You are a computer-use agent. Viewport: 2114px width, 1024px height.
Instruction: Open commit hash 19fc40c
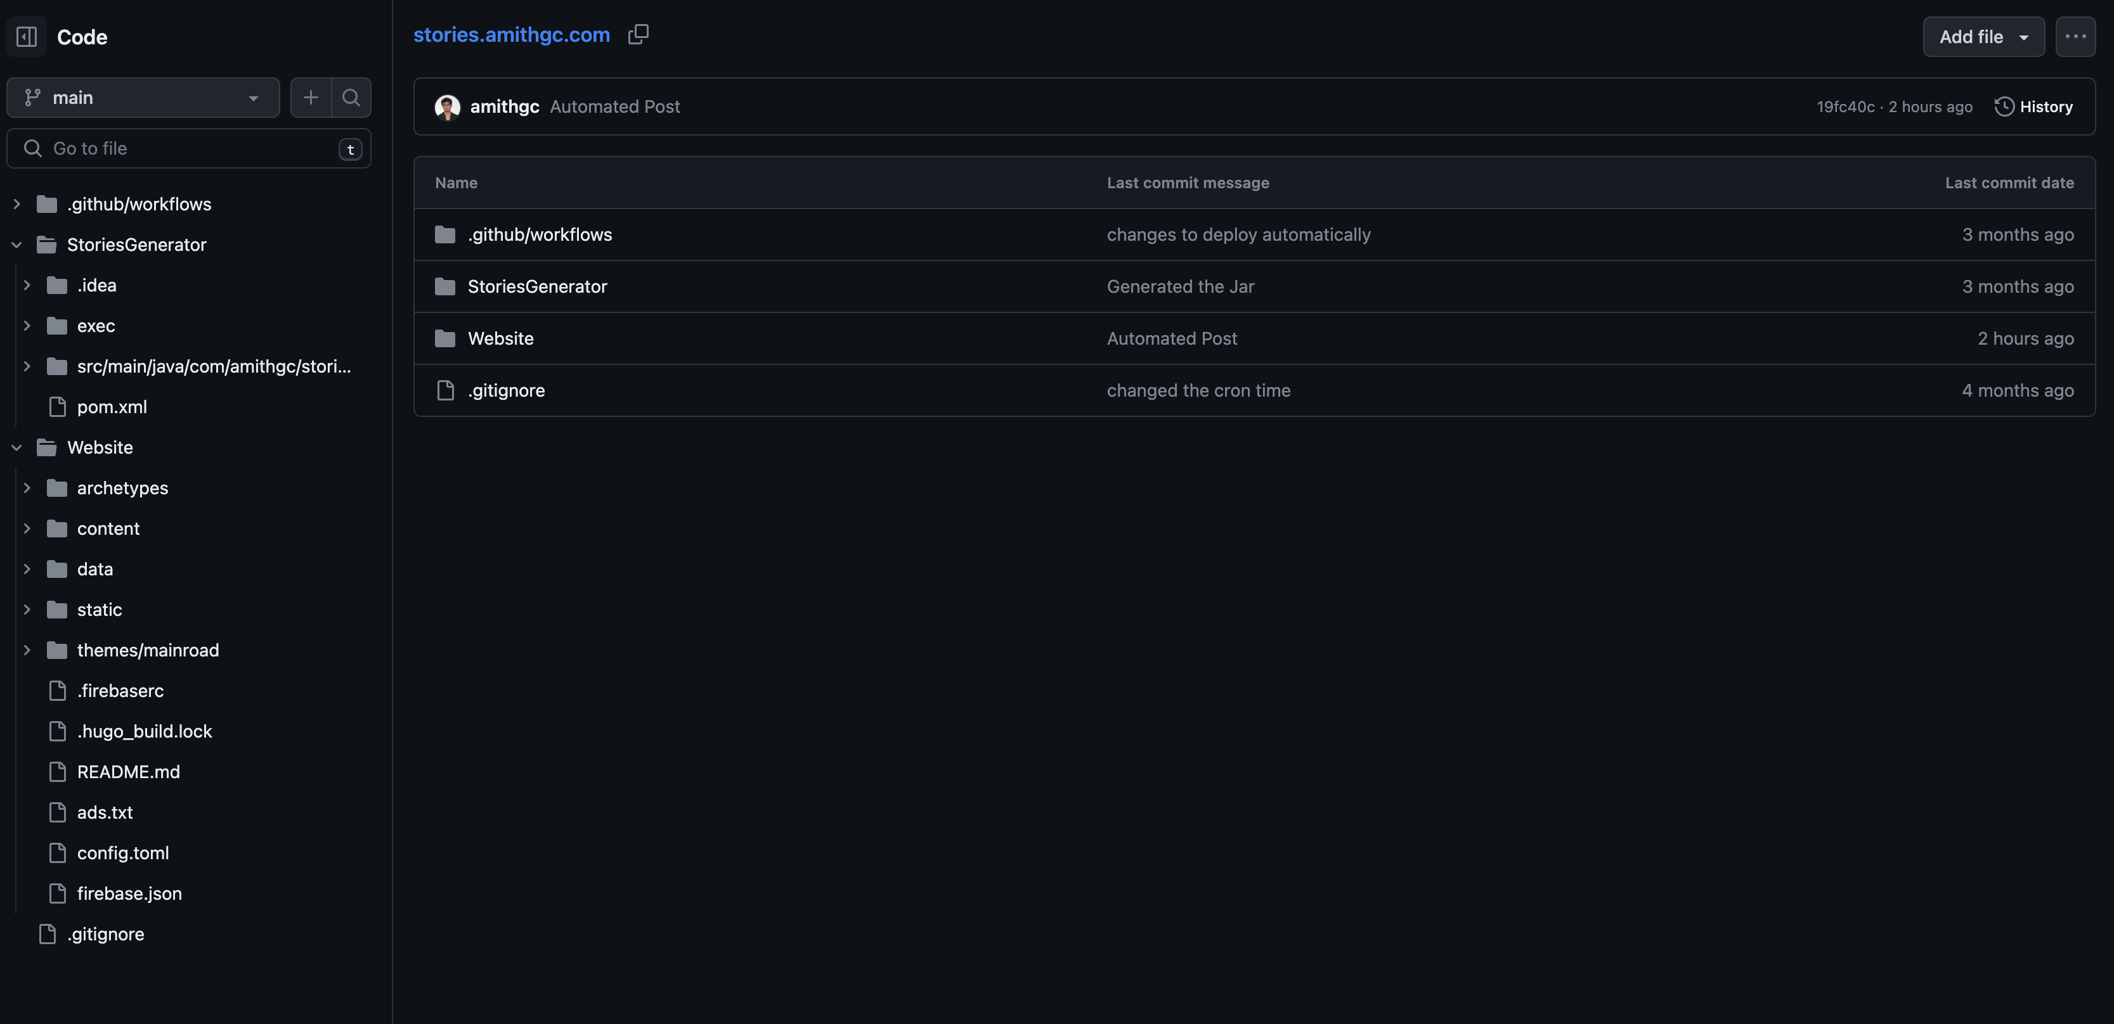click(x=1846, y=106)
